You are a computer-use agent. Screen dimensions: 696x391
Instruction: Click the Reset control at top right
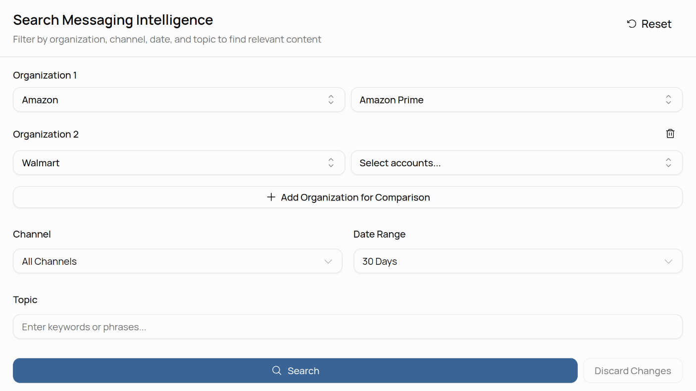pyautogui.click(x=648, y=23)
